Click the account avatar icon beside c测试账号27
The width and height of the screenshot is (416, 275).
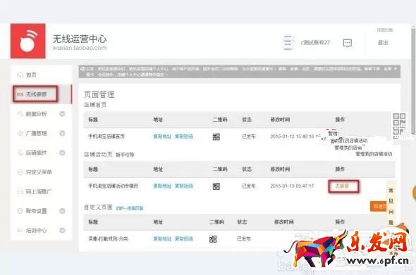[x=288, y=42]
